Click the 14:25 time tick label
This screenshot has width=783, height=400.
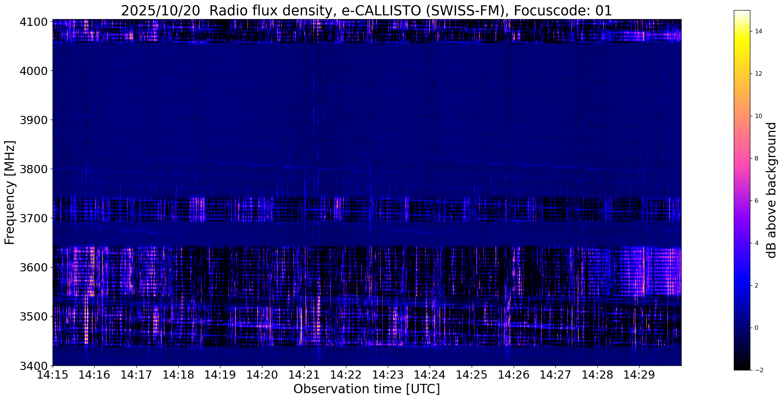tap(472, 375)
